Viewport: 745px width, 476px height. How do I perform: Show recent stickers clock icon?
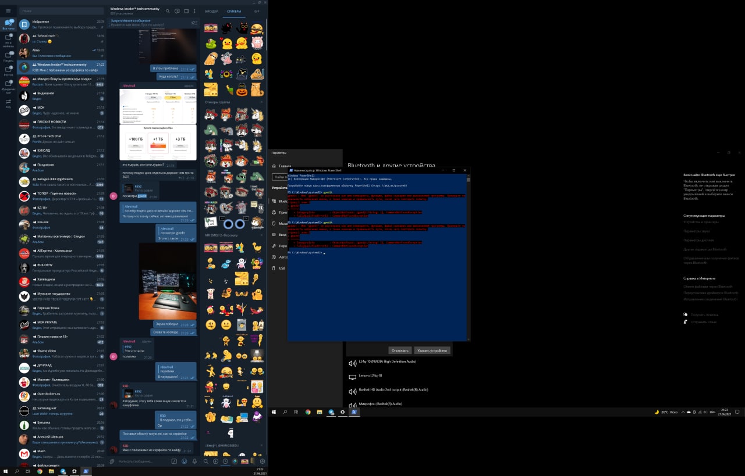click(225, 461)
